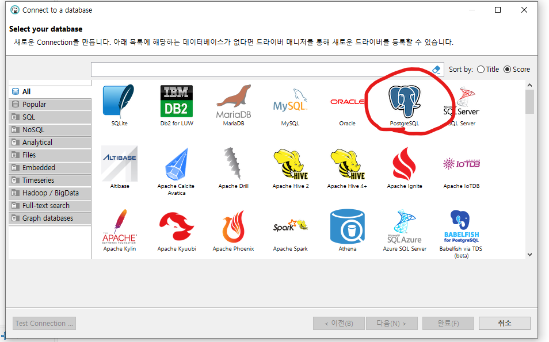The image size is (549, 342).
Task: Show the Graph databases category
Action: [50, 218]
